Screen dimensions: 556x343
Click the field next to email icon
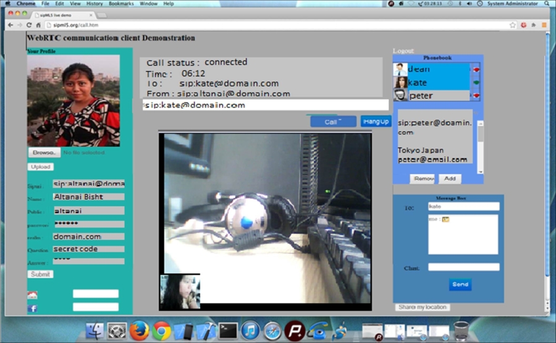96,294
